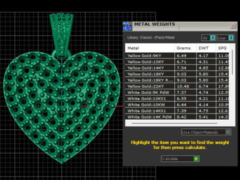Select the Yellow Gold:22KY row
The image size is (240, 180).
point(177,86)
